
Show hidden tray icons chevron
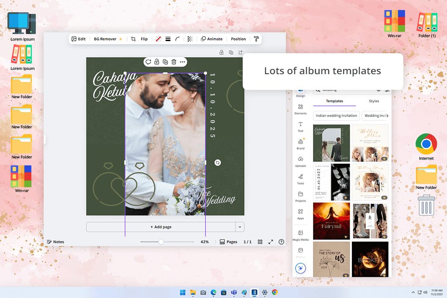pos(413,292)
